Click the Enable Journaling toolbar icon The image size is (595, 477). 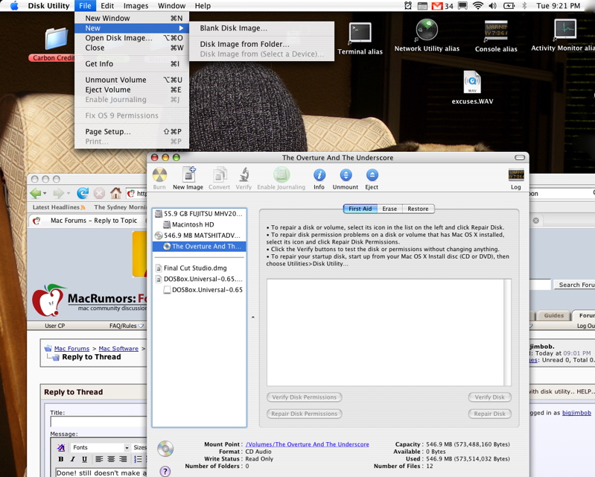[x=281, y=175]
